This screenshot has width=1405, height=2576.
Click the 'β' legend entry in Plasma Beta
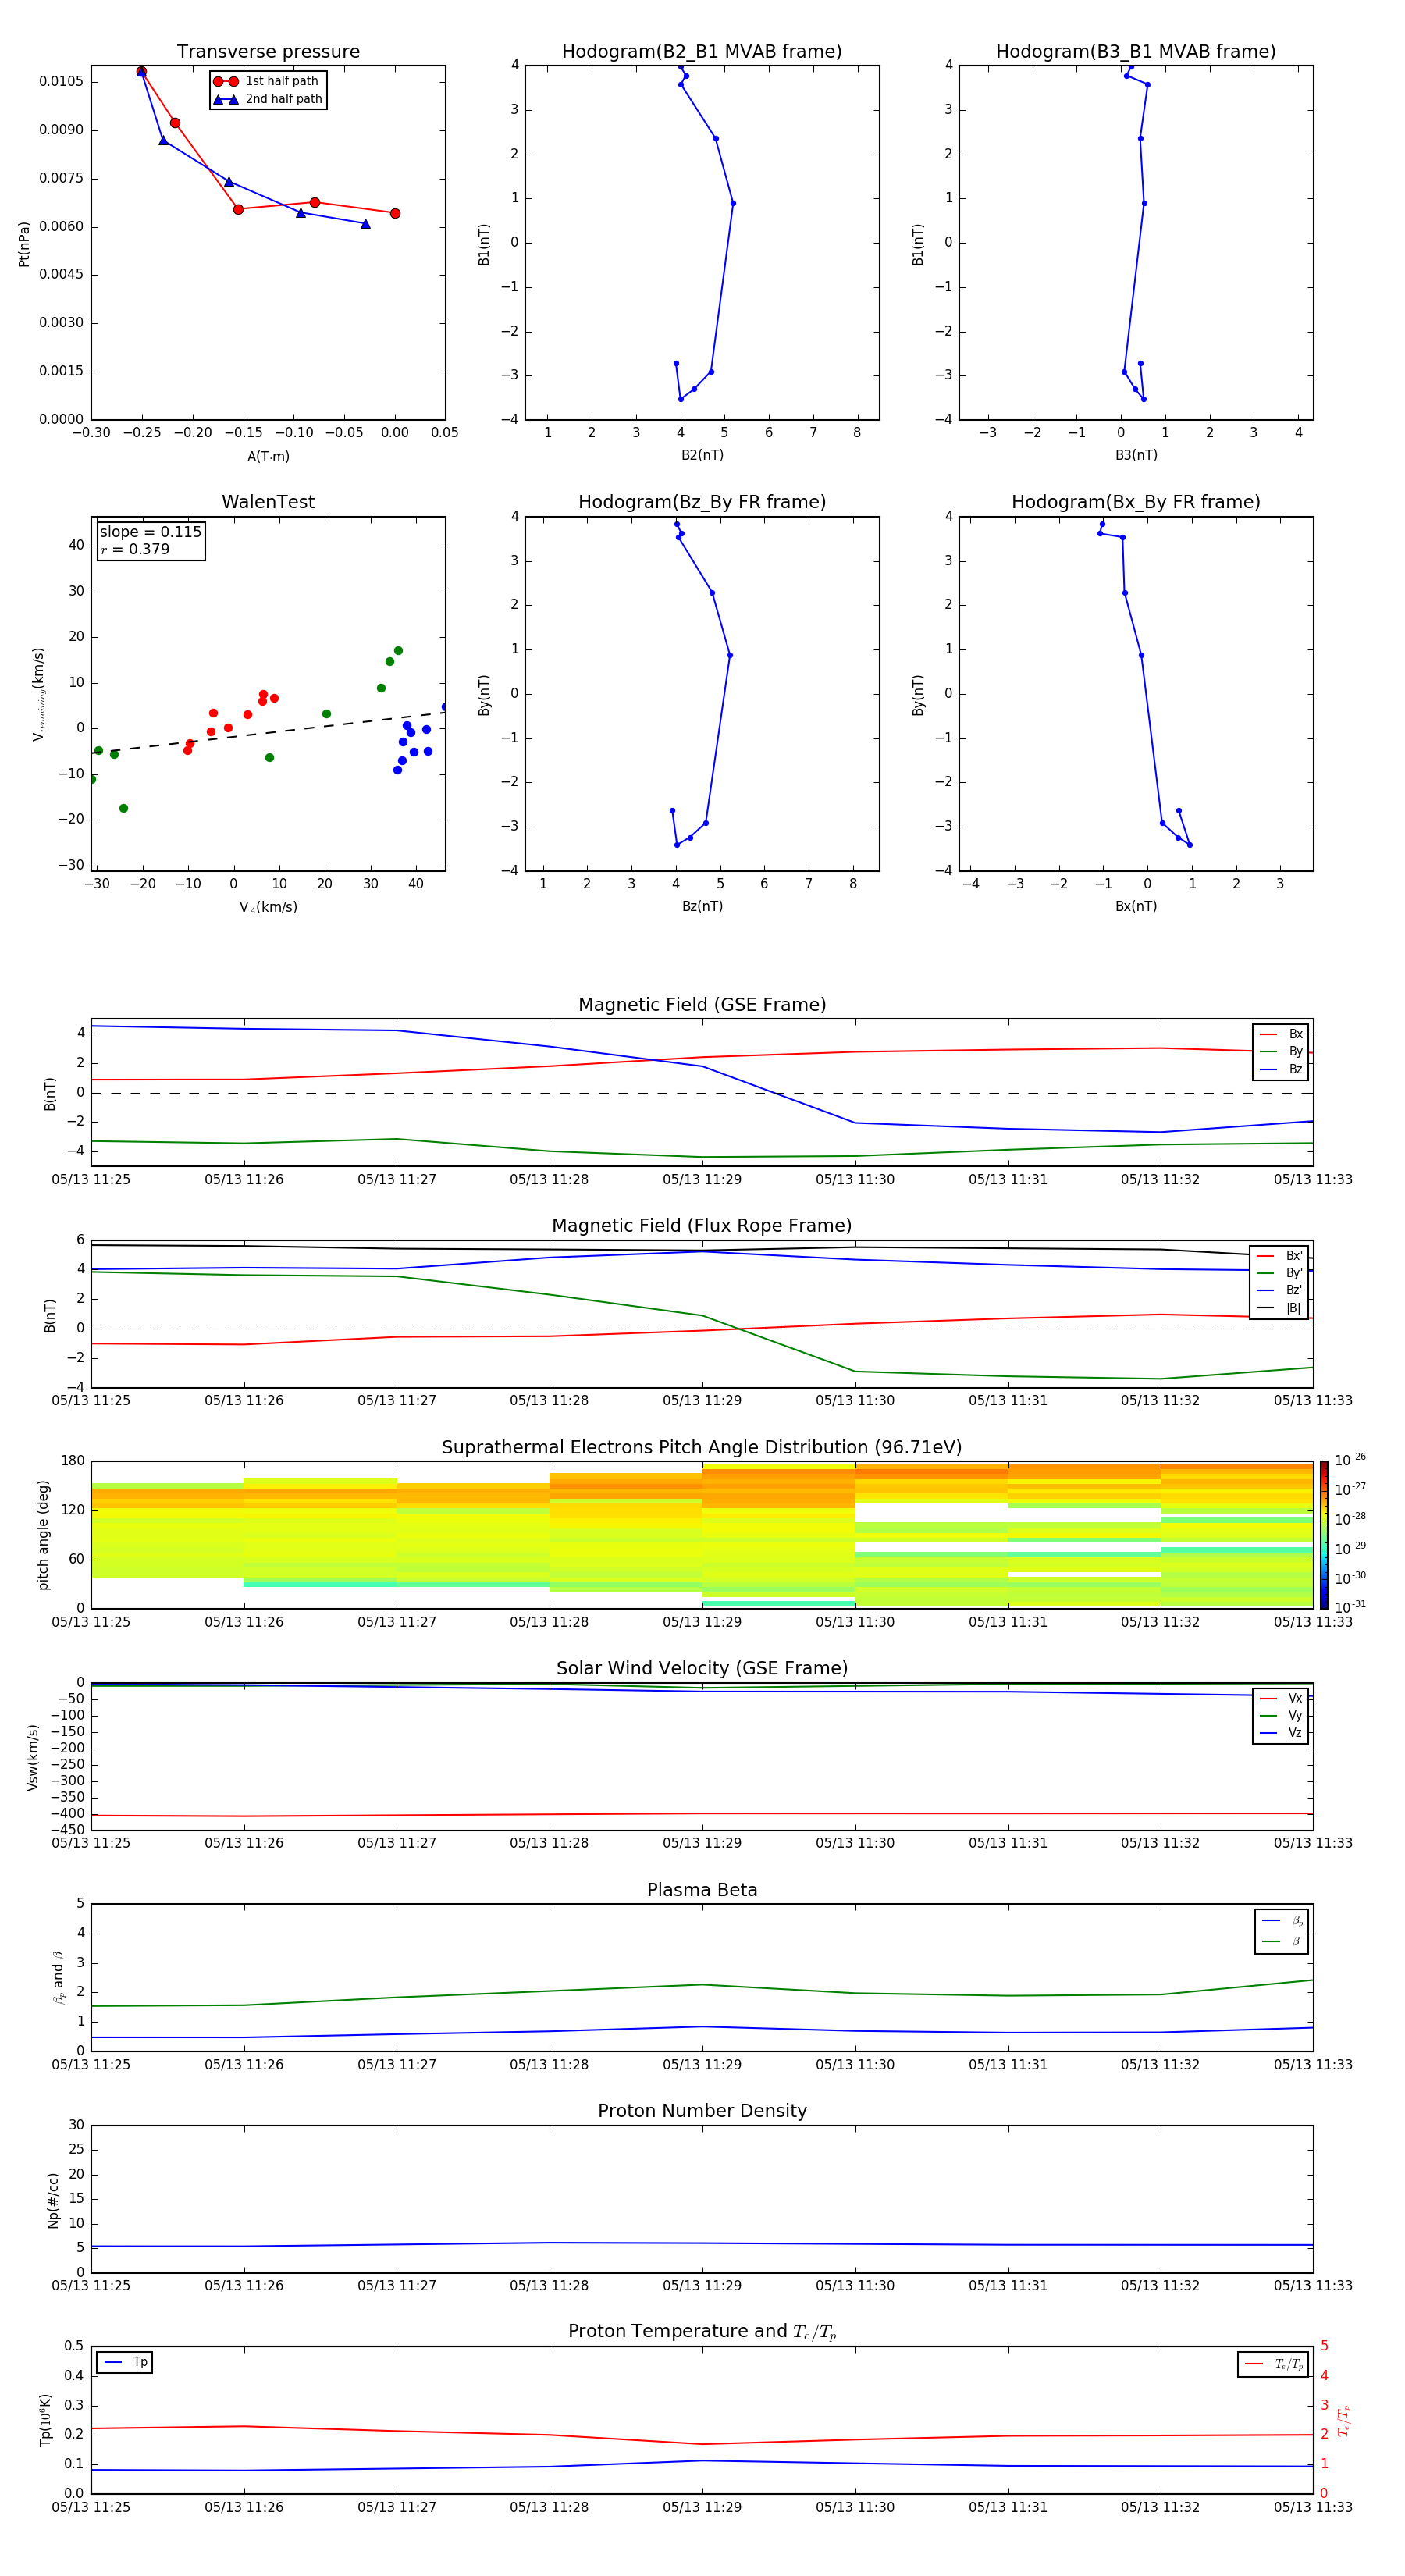(1282, 1941)
